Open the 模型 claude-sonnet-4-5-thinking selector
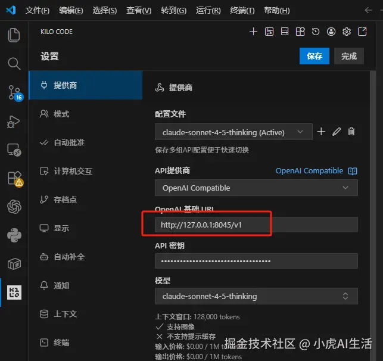 [256, 296]
